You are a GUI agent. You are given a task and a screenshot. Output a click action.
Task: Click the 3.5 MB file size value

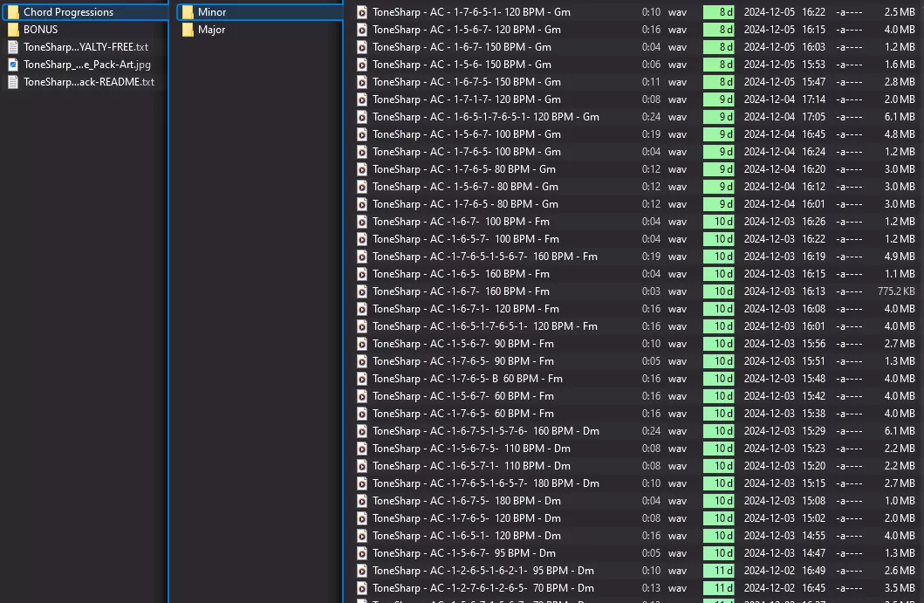(x=900, y=588)
